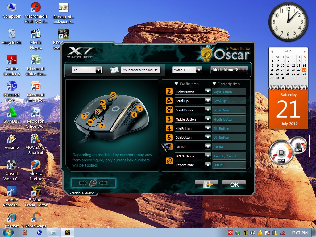The height and width of the screenshot is (237, 316).
Task: Click the DN marker on the mouse picture
Action: (102, 102)
